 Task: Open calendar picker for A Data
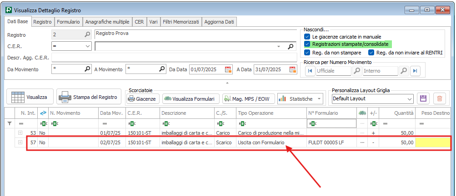pos(292,69)
